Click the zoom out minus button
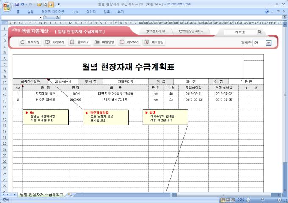Screen dimensions: 288x203 click(x=248, y=200)
